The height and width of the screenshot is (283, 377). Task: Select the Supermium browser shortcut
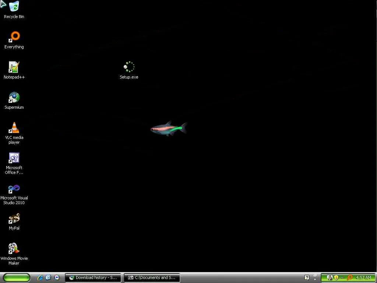pyautogui.click(x=14, y=101)
